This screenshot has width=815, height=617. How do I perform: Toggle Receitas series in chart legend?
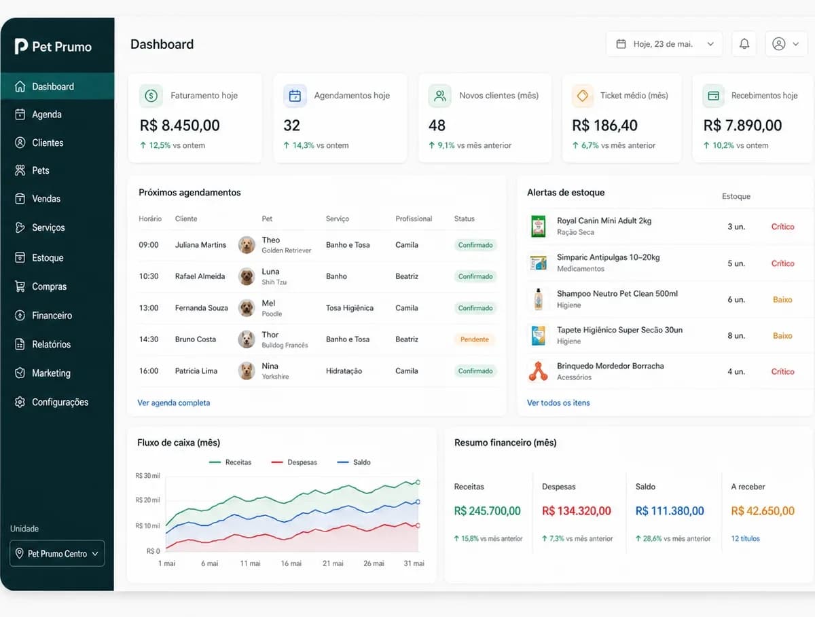click(x=230, y=462)
